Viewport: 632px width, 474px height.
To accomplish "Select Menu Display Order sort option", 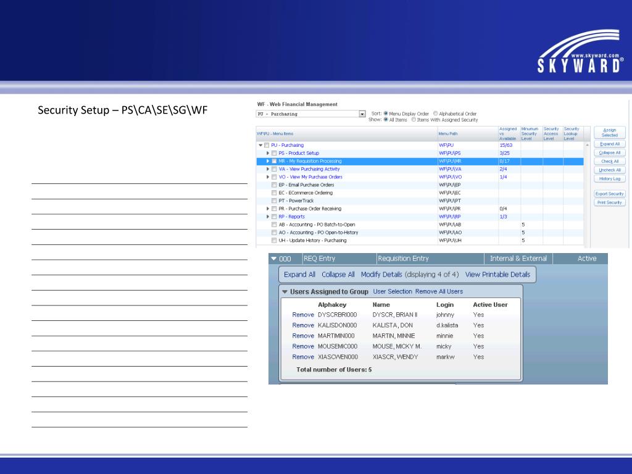I will coord(386,114).
